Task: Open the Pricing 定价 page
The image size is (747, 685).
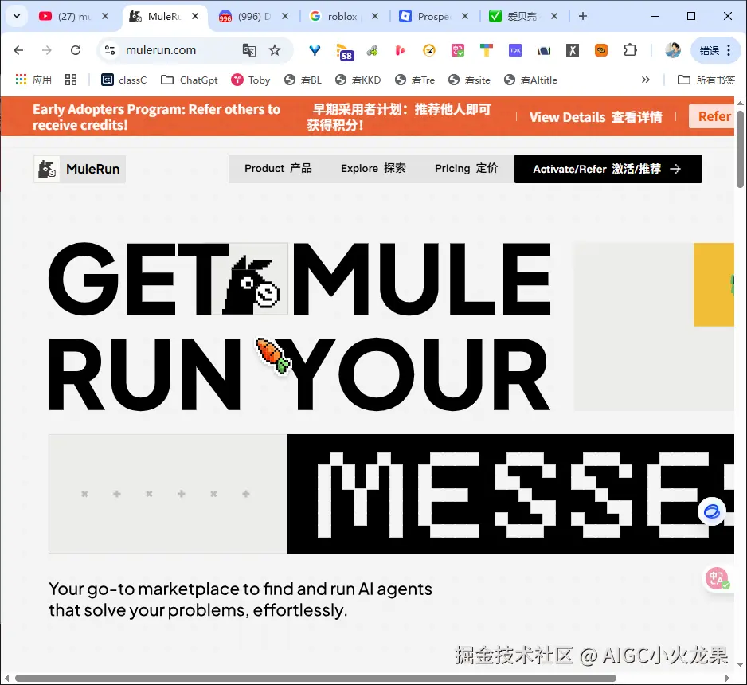Action: point(466,168)
